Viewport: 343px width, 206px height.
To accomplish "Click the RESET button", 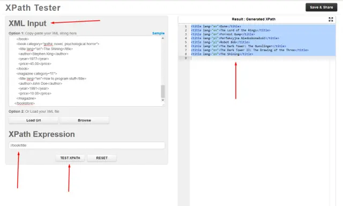I will tap(102, 158).
